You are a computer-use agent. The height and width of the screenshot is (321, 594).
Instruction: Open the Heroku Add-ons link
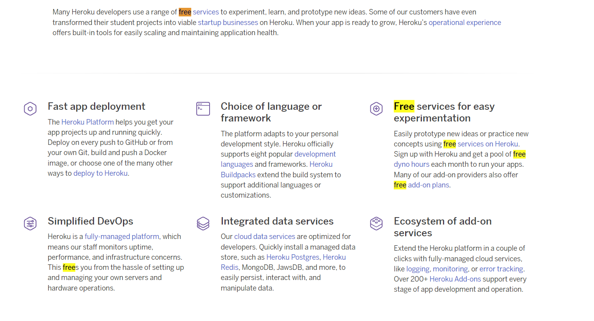[455, 279]
